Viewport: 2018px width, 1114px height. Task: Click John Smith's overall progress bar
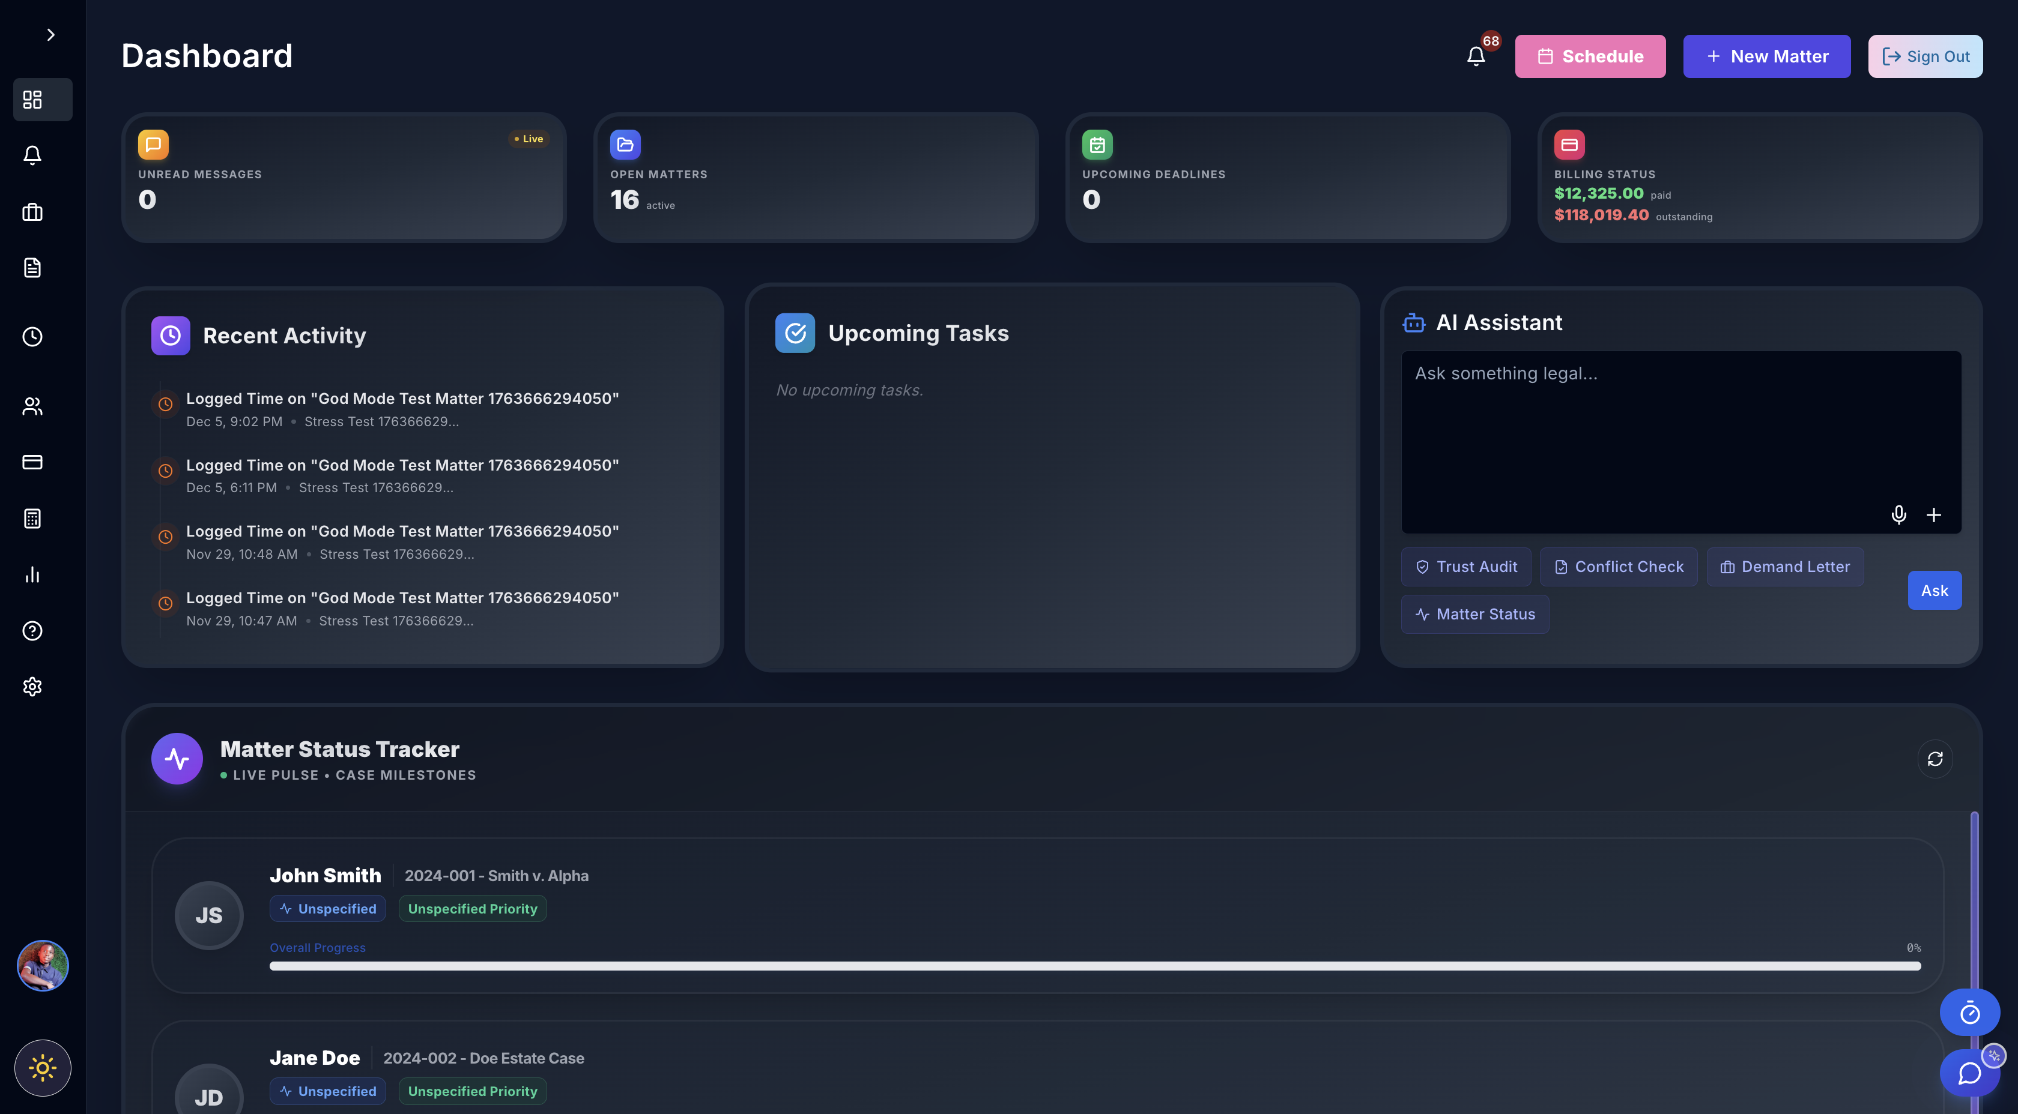coord(1095,966)
